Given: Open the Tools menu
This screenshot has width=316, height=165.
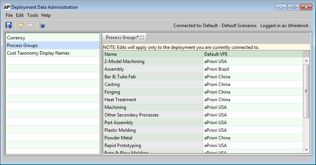Looking at the screenshot, I should coord(32,15).
